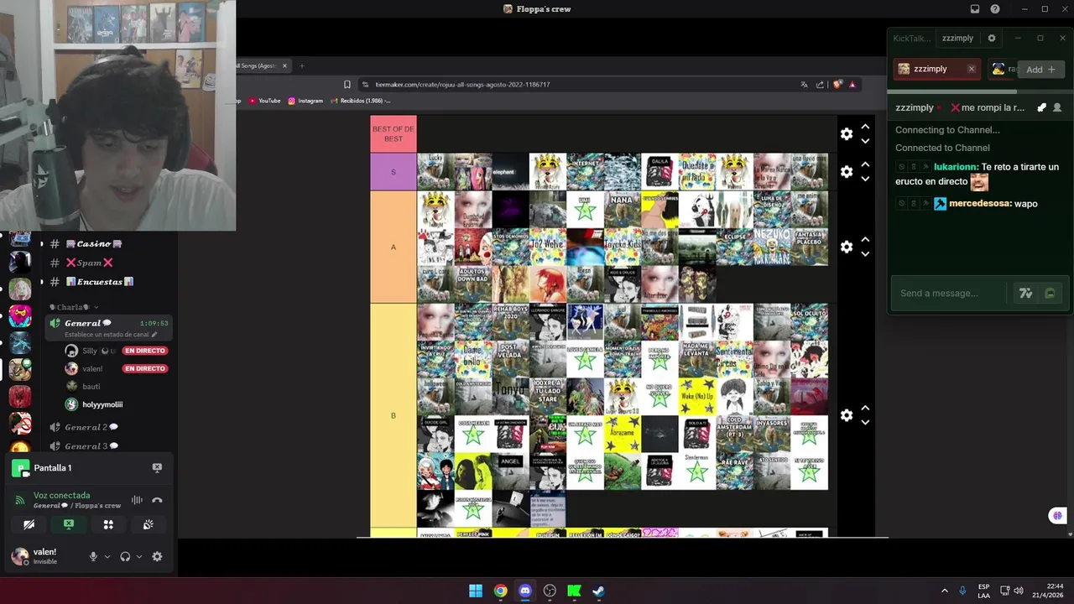This screenshot has width=1074, height=604.
Task: Click the share icon in the address bar
Action: click(x=820, y=84)
